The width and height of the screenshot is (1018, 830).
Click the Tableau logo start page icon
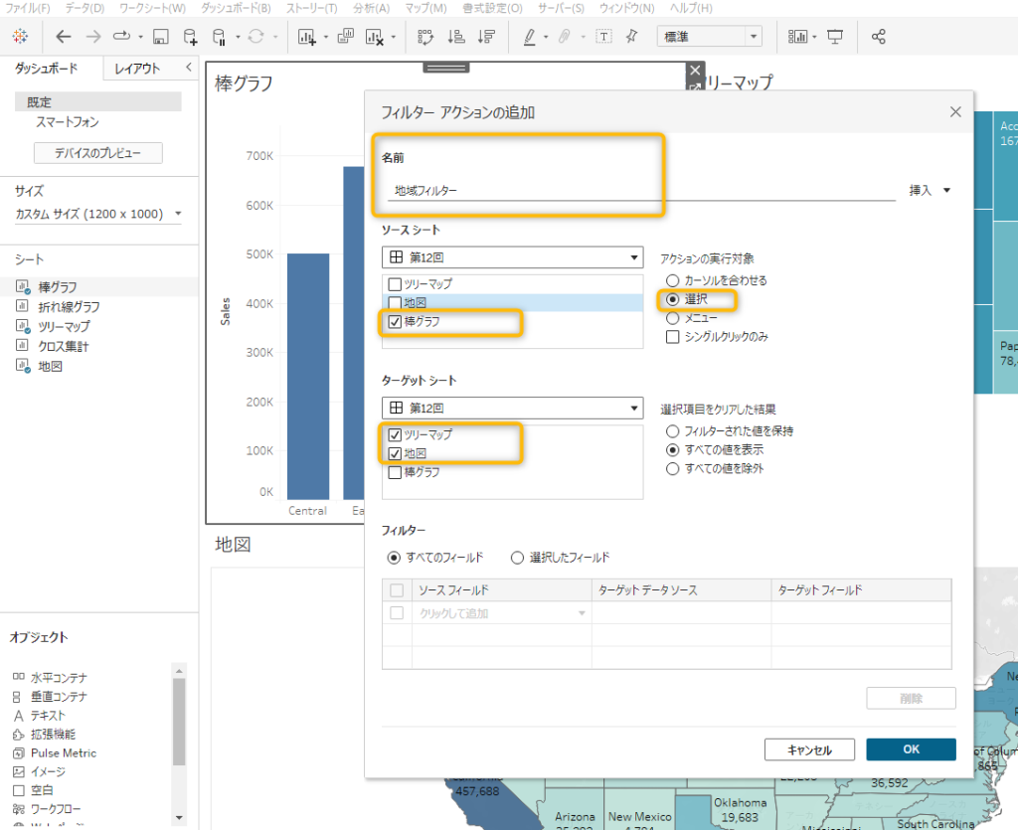coord(21,37)
